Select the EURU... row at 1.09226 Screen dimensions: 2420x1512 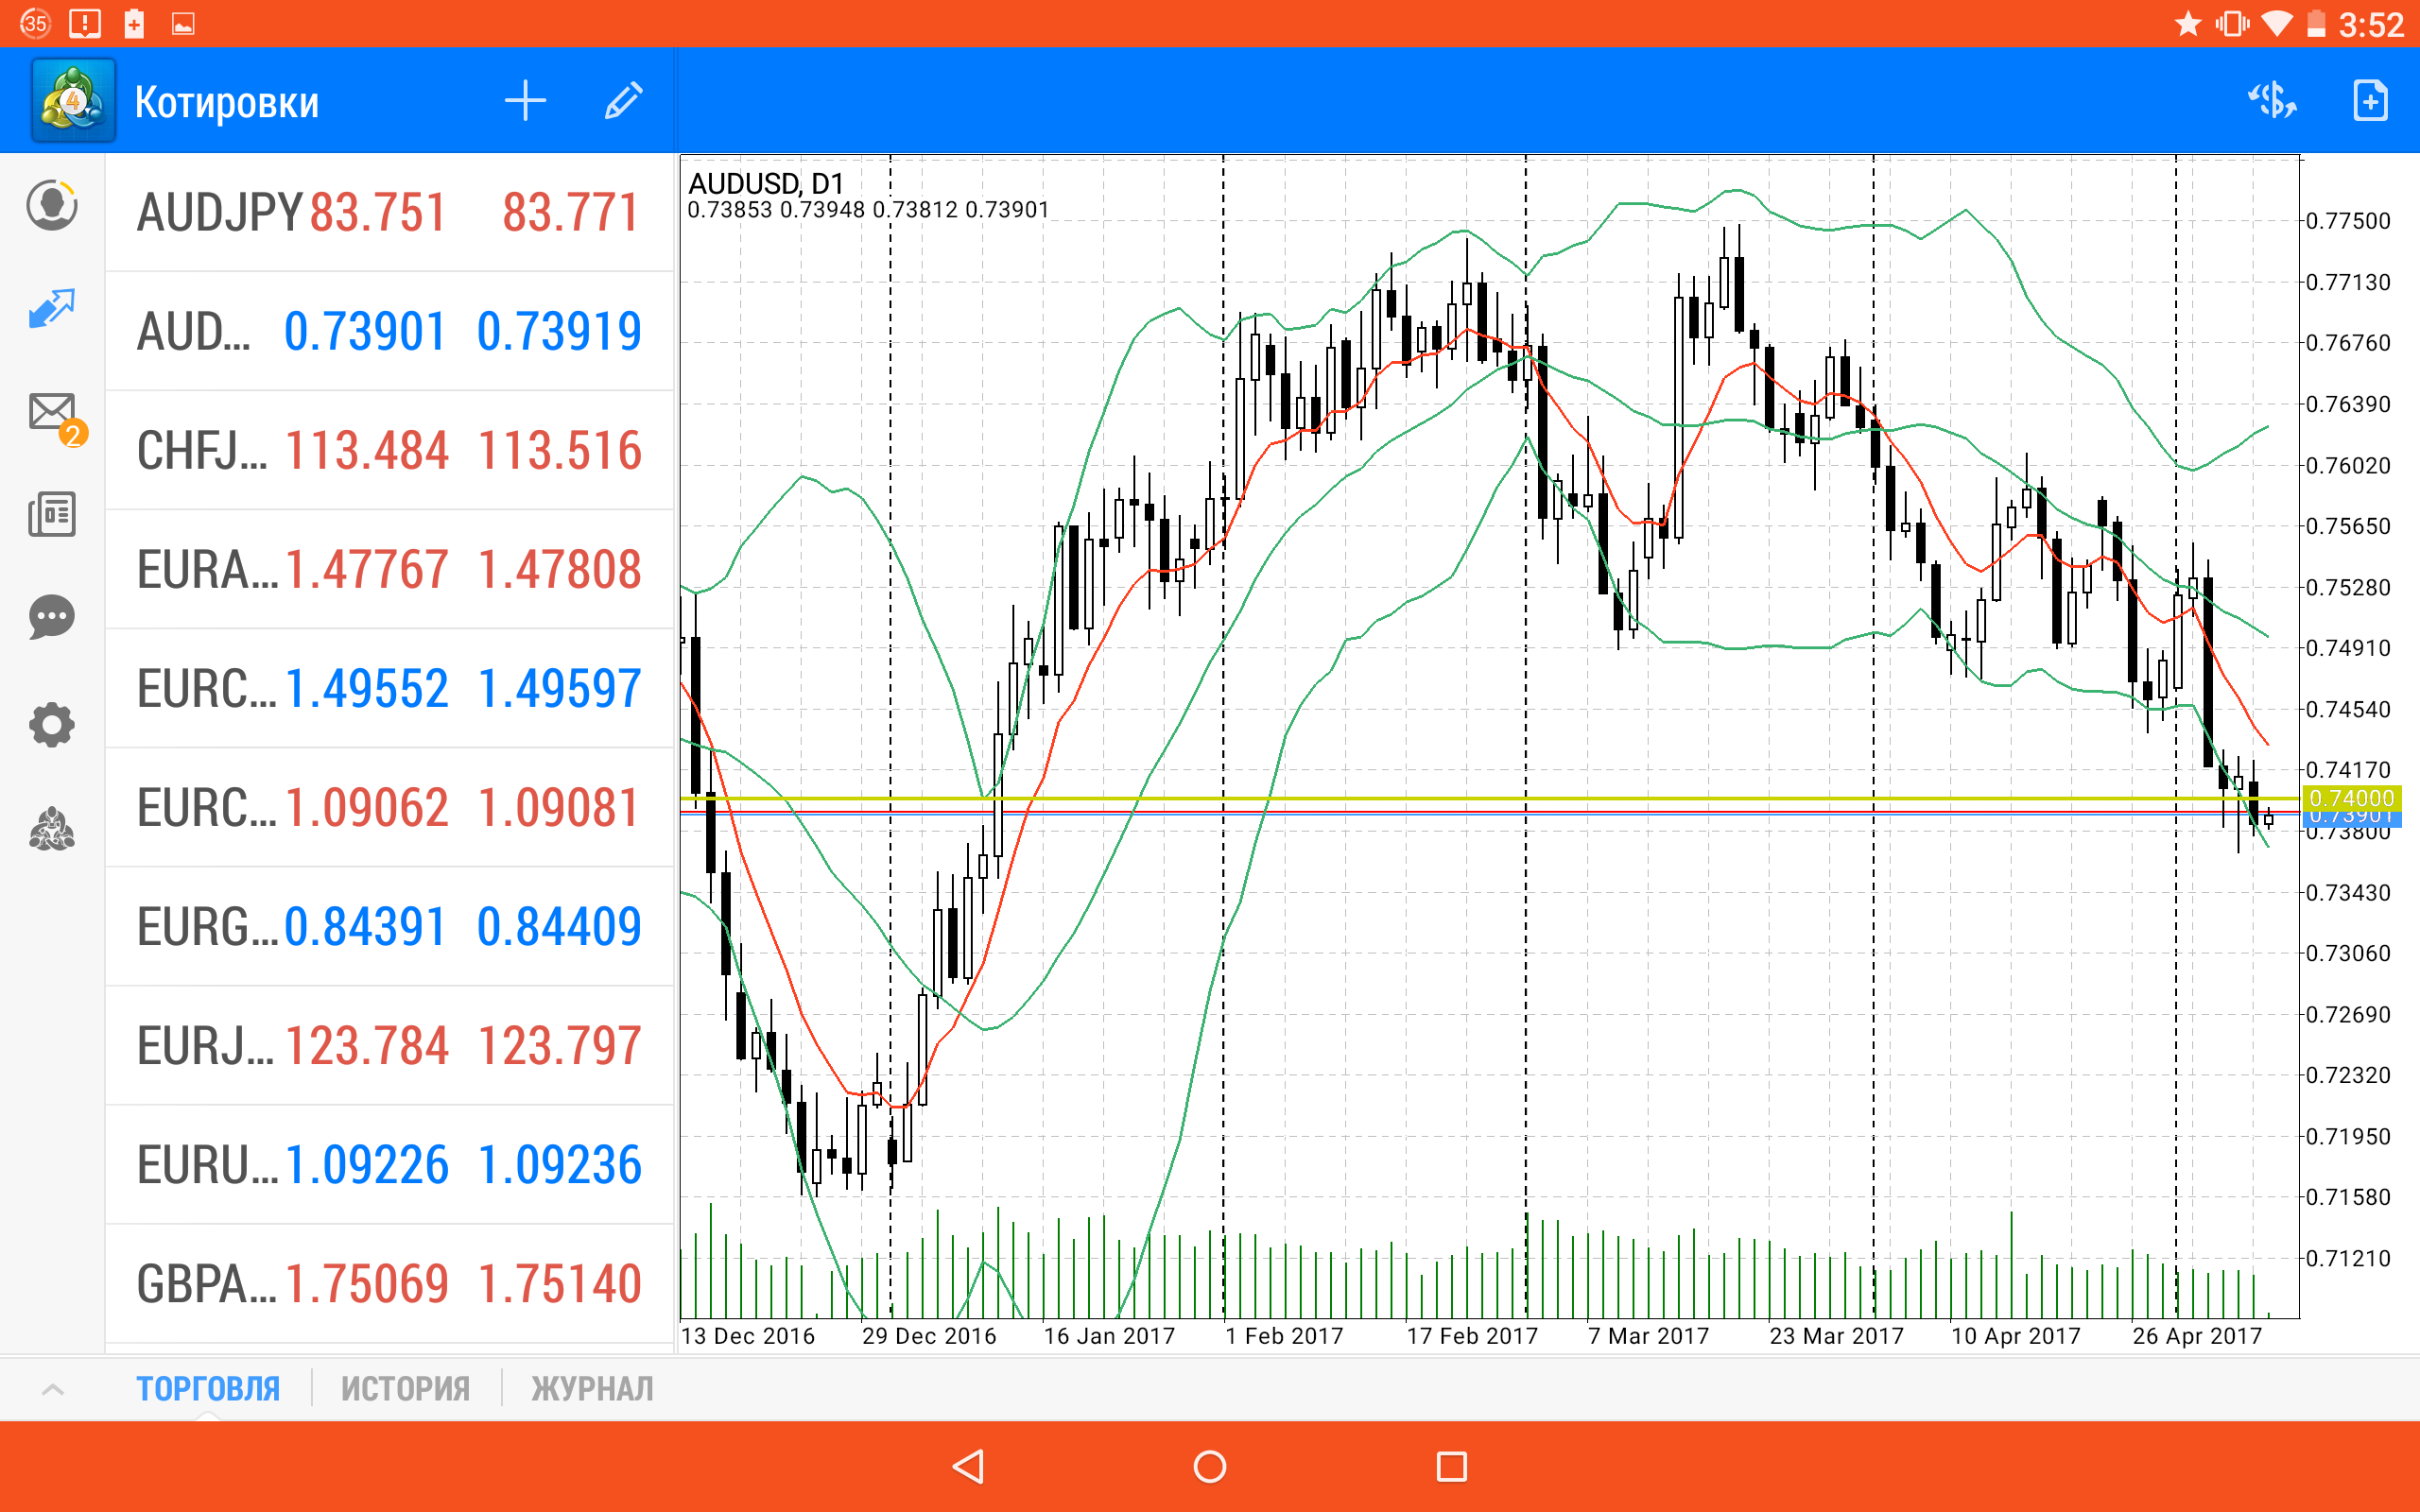coord(389,1164)
